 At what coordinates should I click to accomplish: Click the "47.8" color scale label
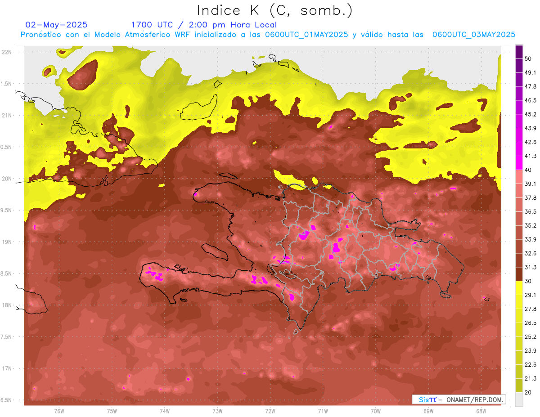(531, 86)
